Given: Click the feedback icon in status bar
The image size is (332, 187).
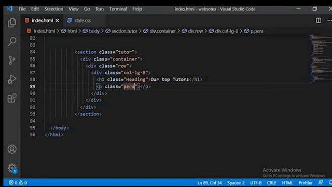Looking at the screenshot, I should (321, 182).
